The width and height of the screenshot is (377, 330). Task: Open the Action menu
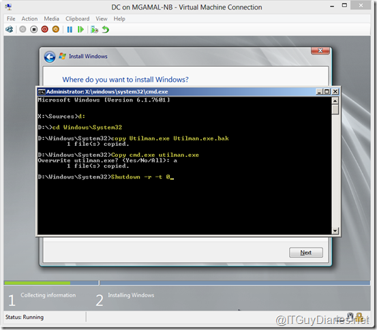pyautogui.click(x=29, y=19)
